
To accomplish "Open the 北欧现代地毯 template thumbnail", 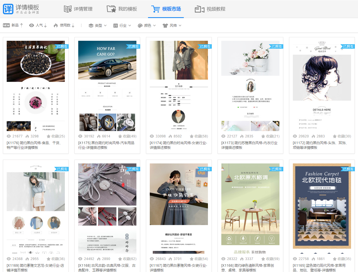I will 322,207.
